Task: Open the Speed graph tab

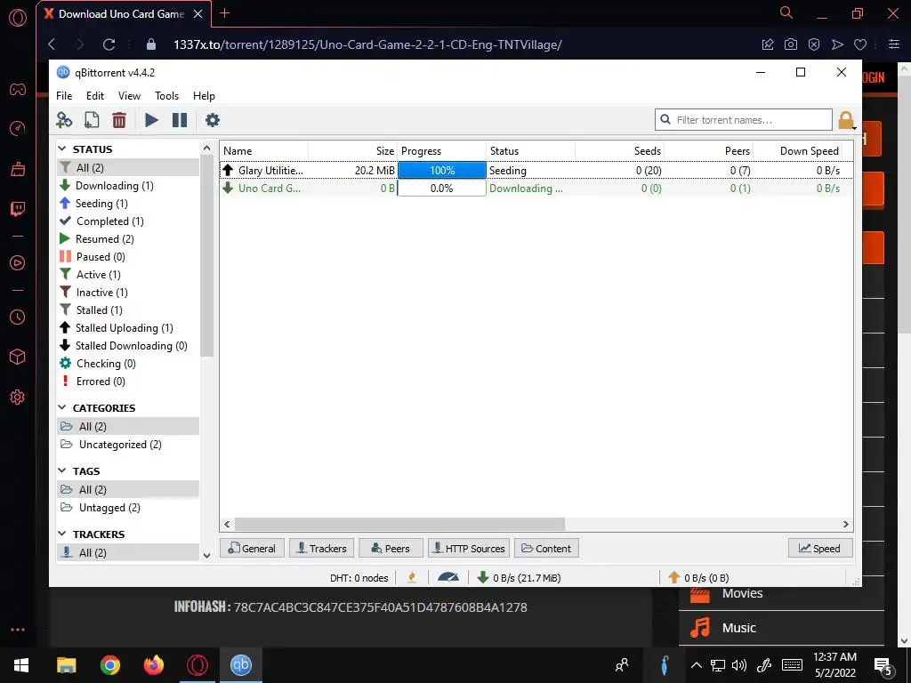Action: (819, 548)
